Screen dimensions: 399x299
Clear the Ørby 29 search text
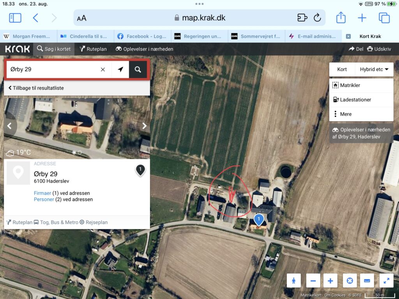[x=103, y=69]
